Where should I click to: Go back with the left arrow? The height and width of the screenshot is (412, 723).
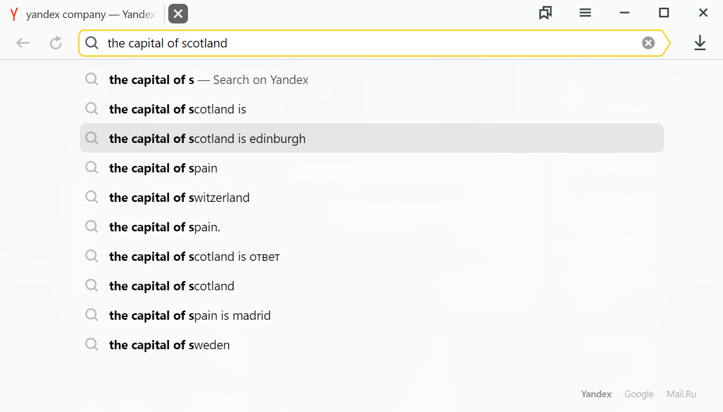22,43
